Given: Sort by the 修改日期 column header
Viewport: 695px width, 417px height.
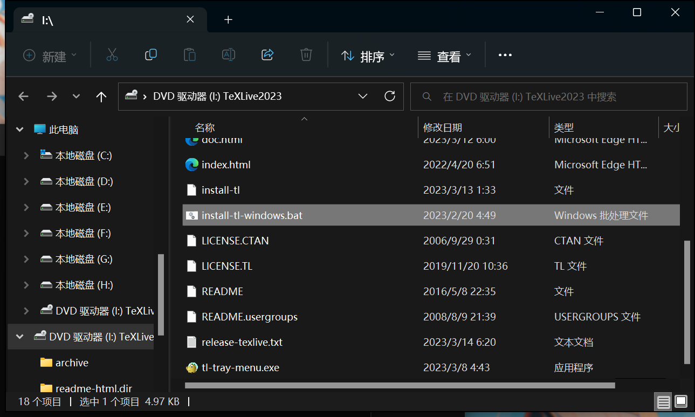Looking at the screenshot, I should point(443,128).
